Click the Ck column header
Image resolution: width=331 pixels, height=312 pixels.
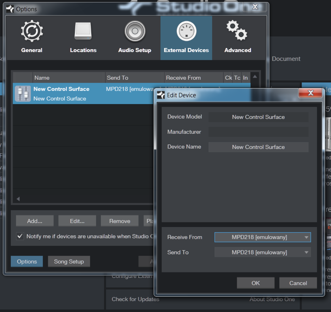pos(228,78)
